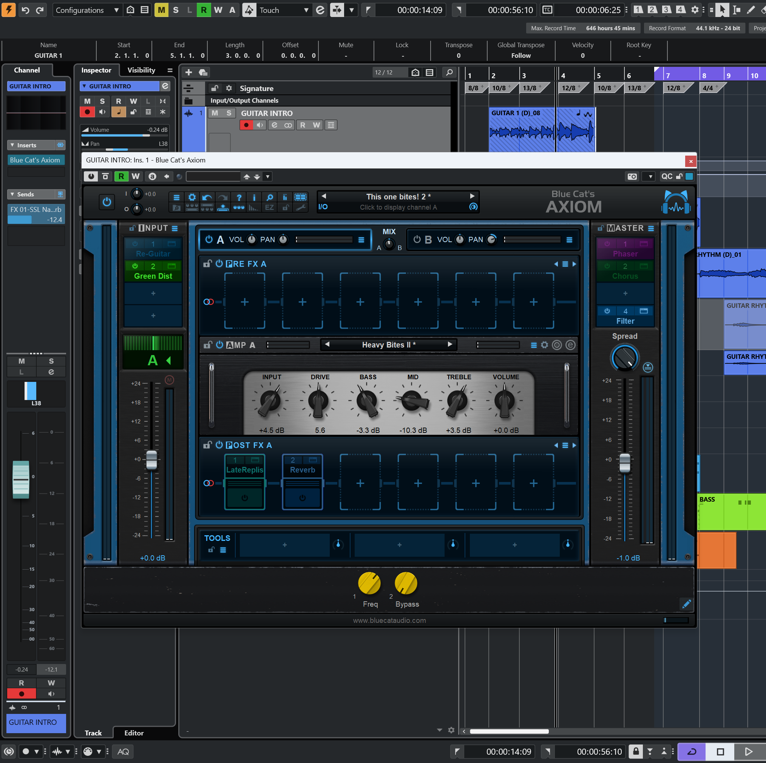Switch to the Inspector tab
Viewport: 766px width, 763px height.
pos(96,70)
